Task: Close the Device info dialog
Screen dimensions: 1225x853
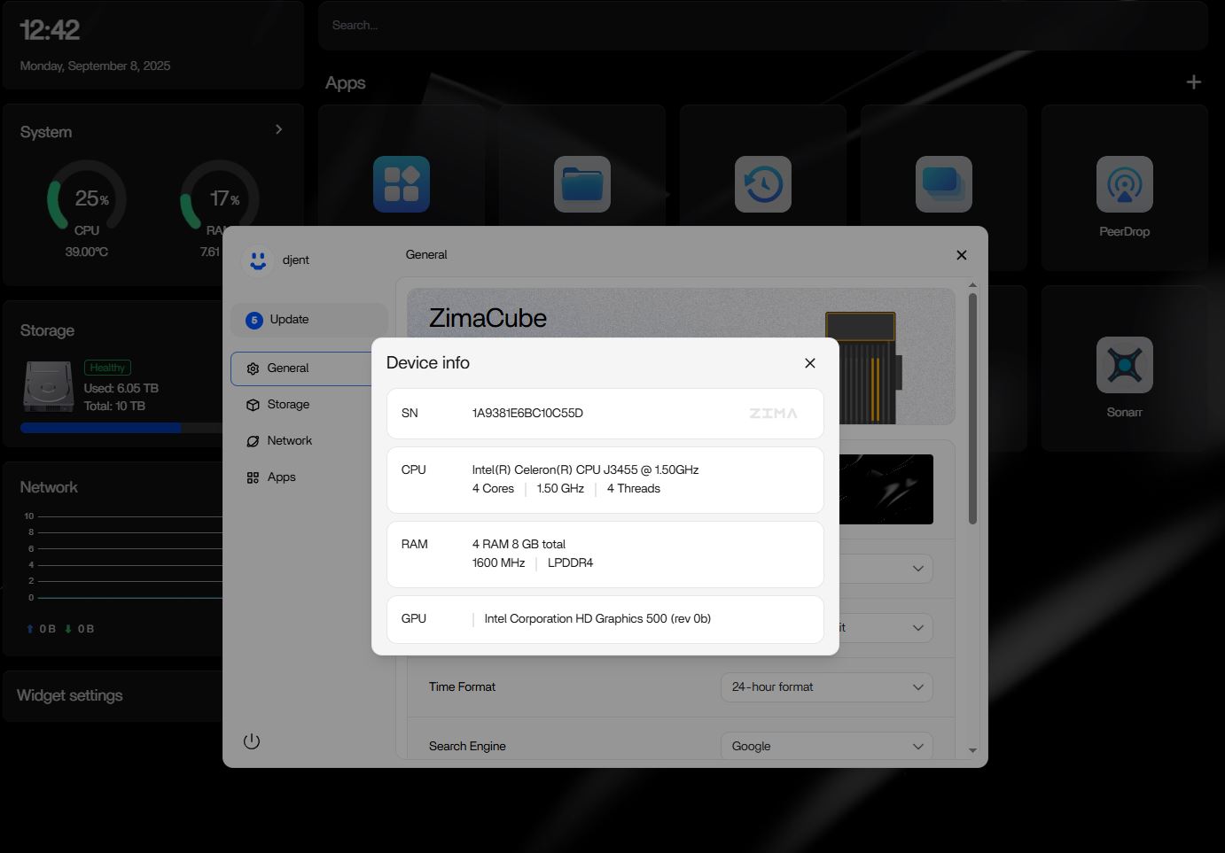Action: [809, 363]
